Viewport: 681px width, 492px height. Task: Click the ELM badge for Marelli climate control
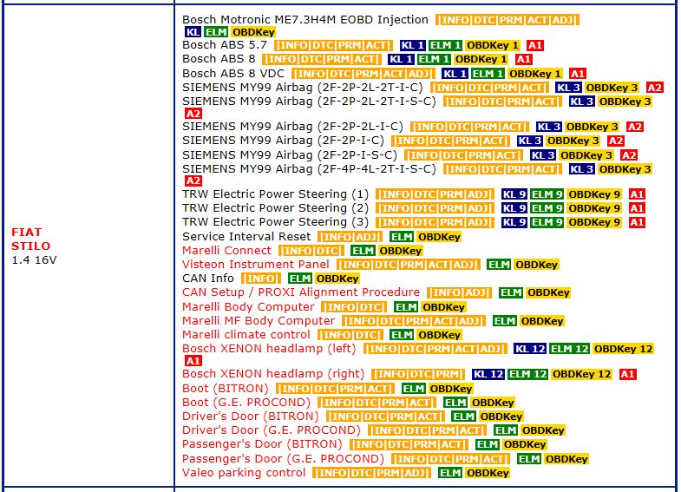point(402,335)
